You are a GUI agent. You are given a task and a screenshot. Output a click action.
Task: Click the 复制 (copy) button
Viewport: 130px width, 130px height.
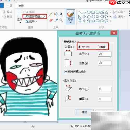pyautogui.click(x=7, y=17)
